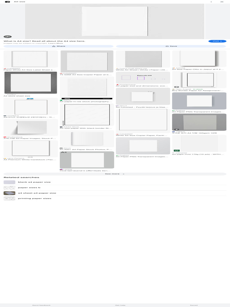Click the Visit button
Viewport: 230px width, 307px height.
(217, 41)
